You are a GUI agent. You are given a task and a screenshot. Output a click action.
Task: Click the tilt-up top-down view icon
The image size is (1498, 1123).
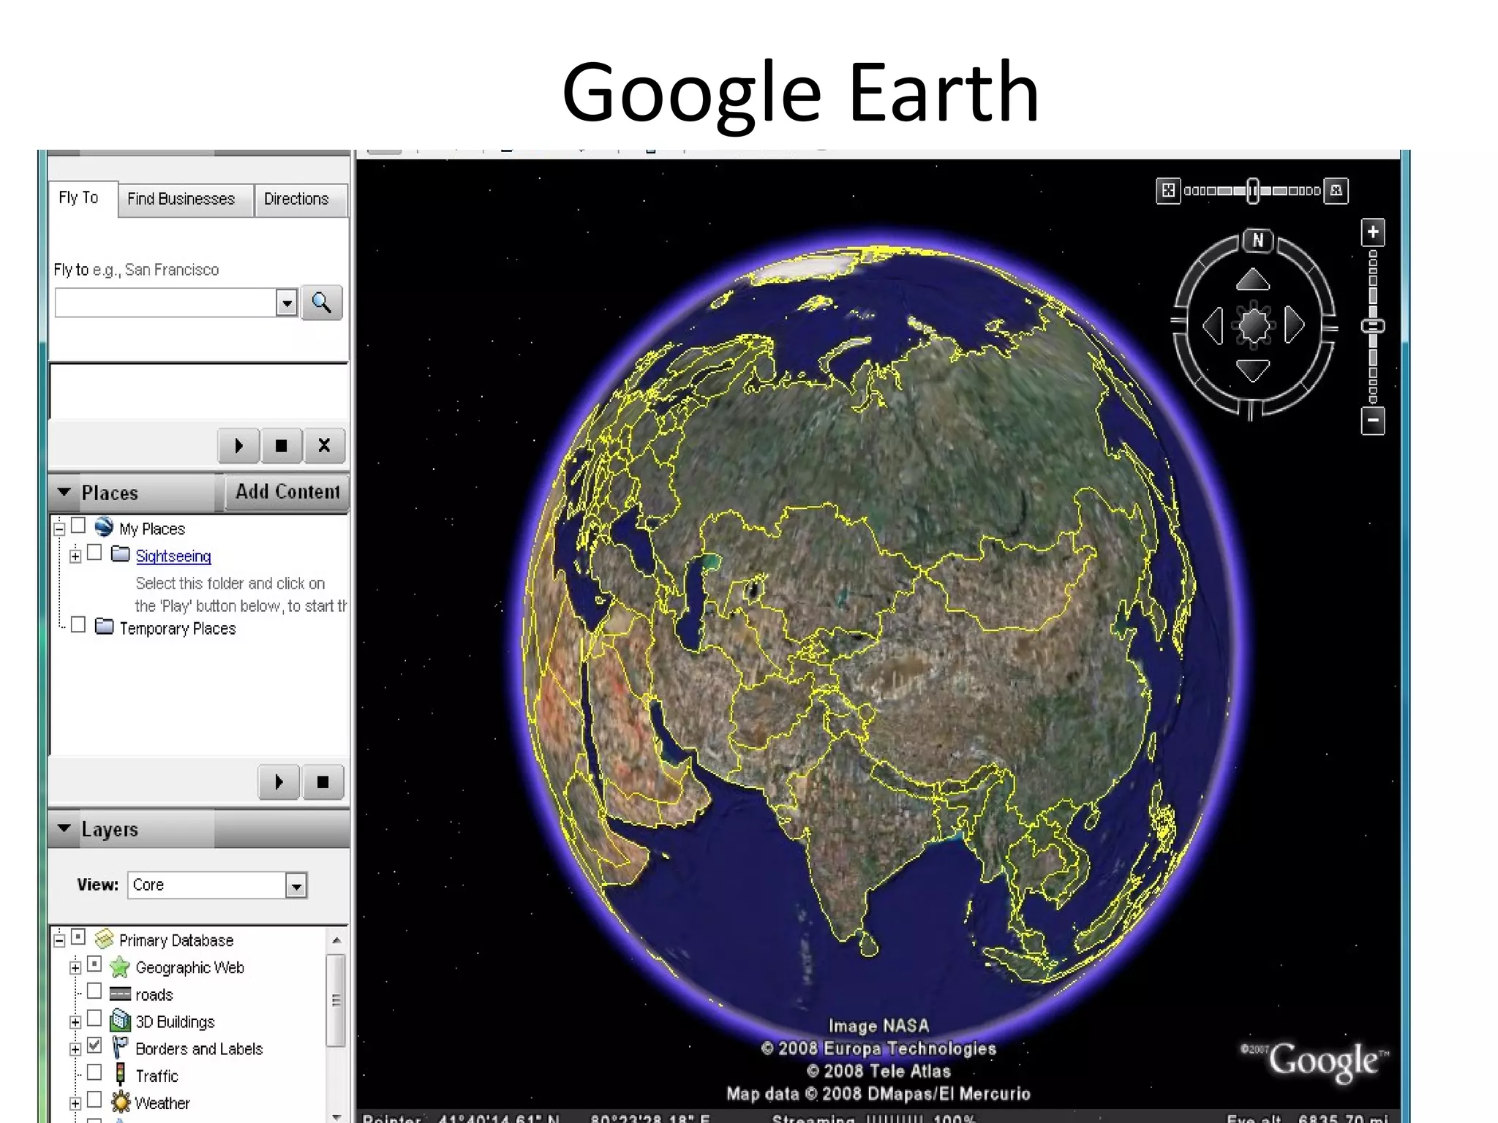pos(1168,191)
